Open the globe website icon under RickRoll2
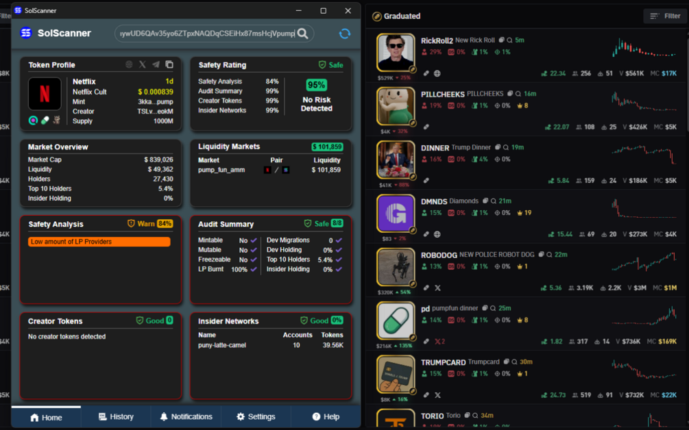 (x=437, y=73)
